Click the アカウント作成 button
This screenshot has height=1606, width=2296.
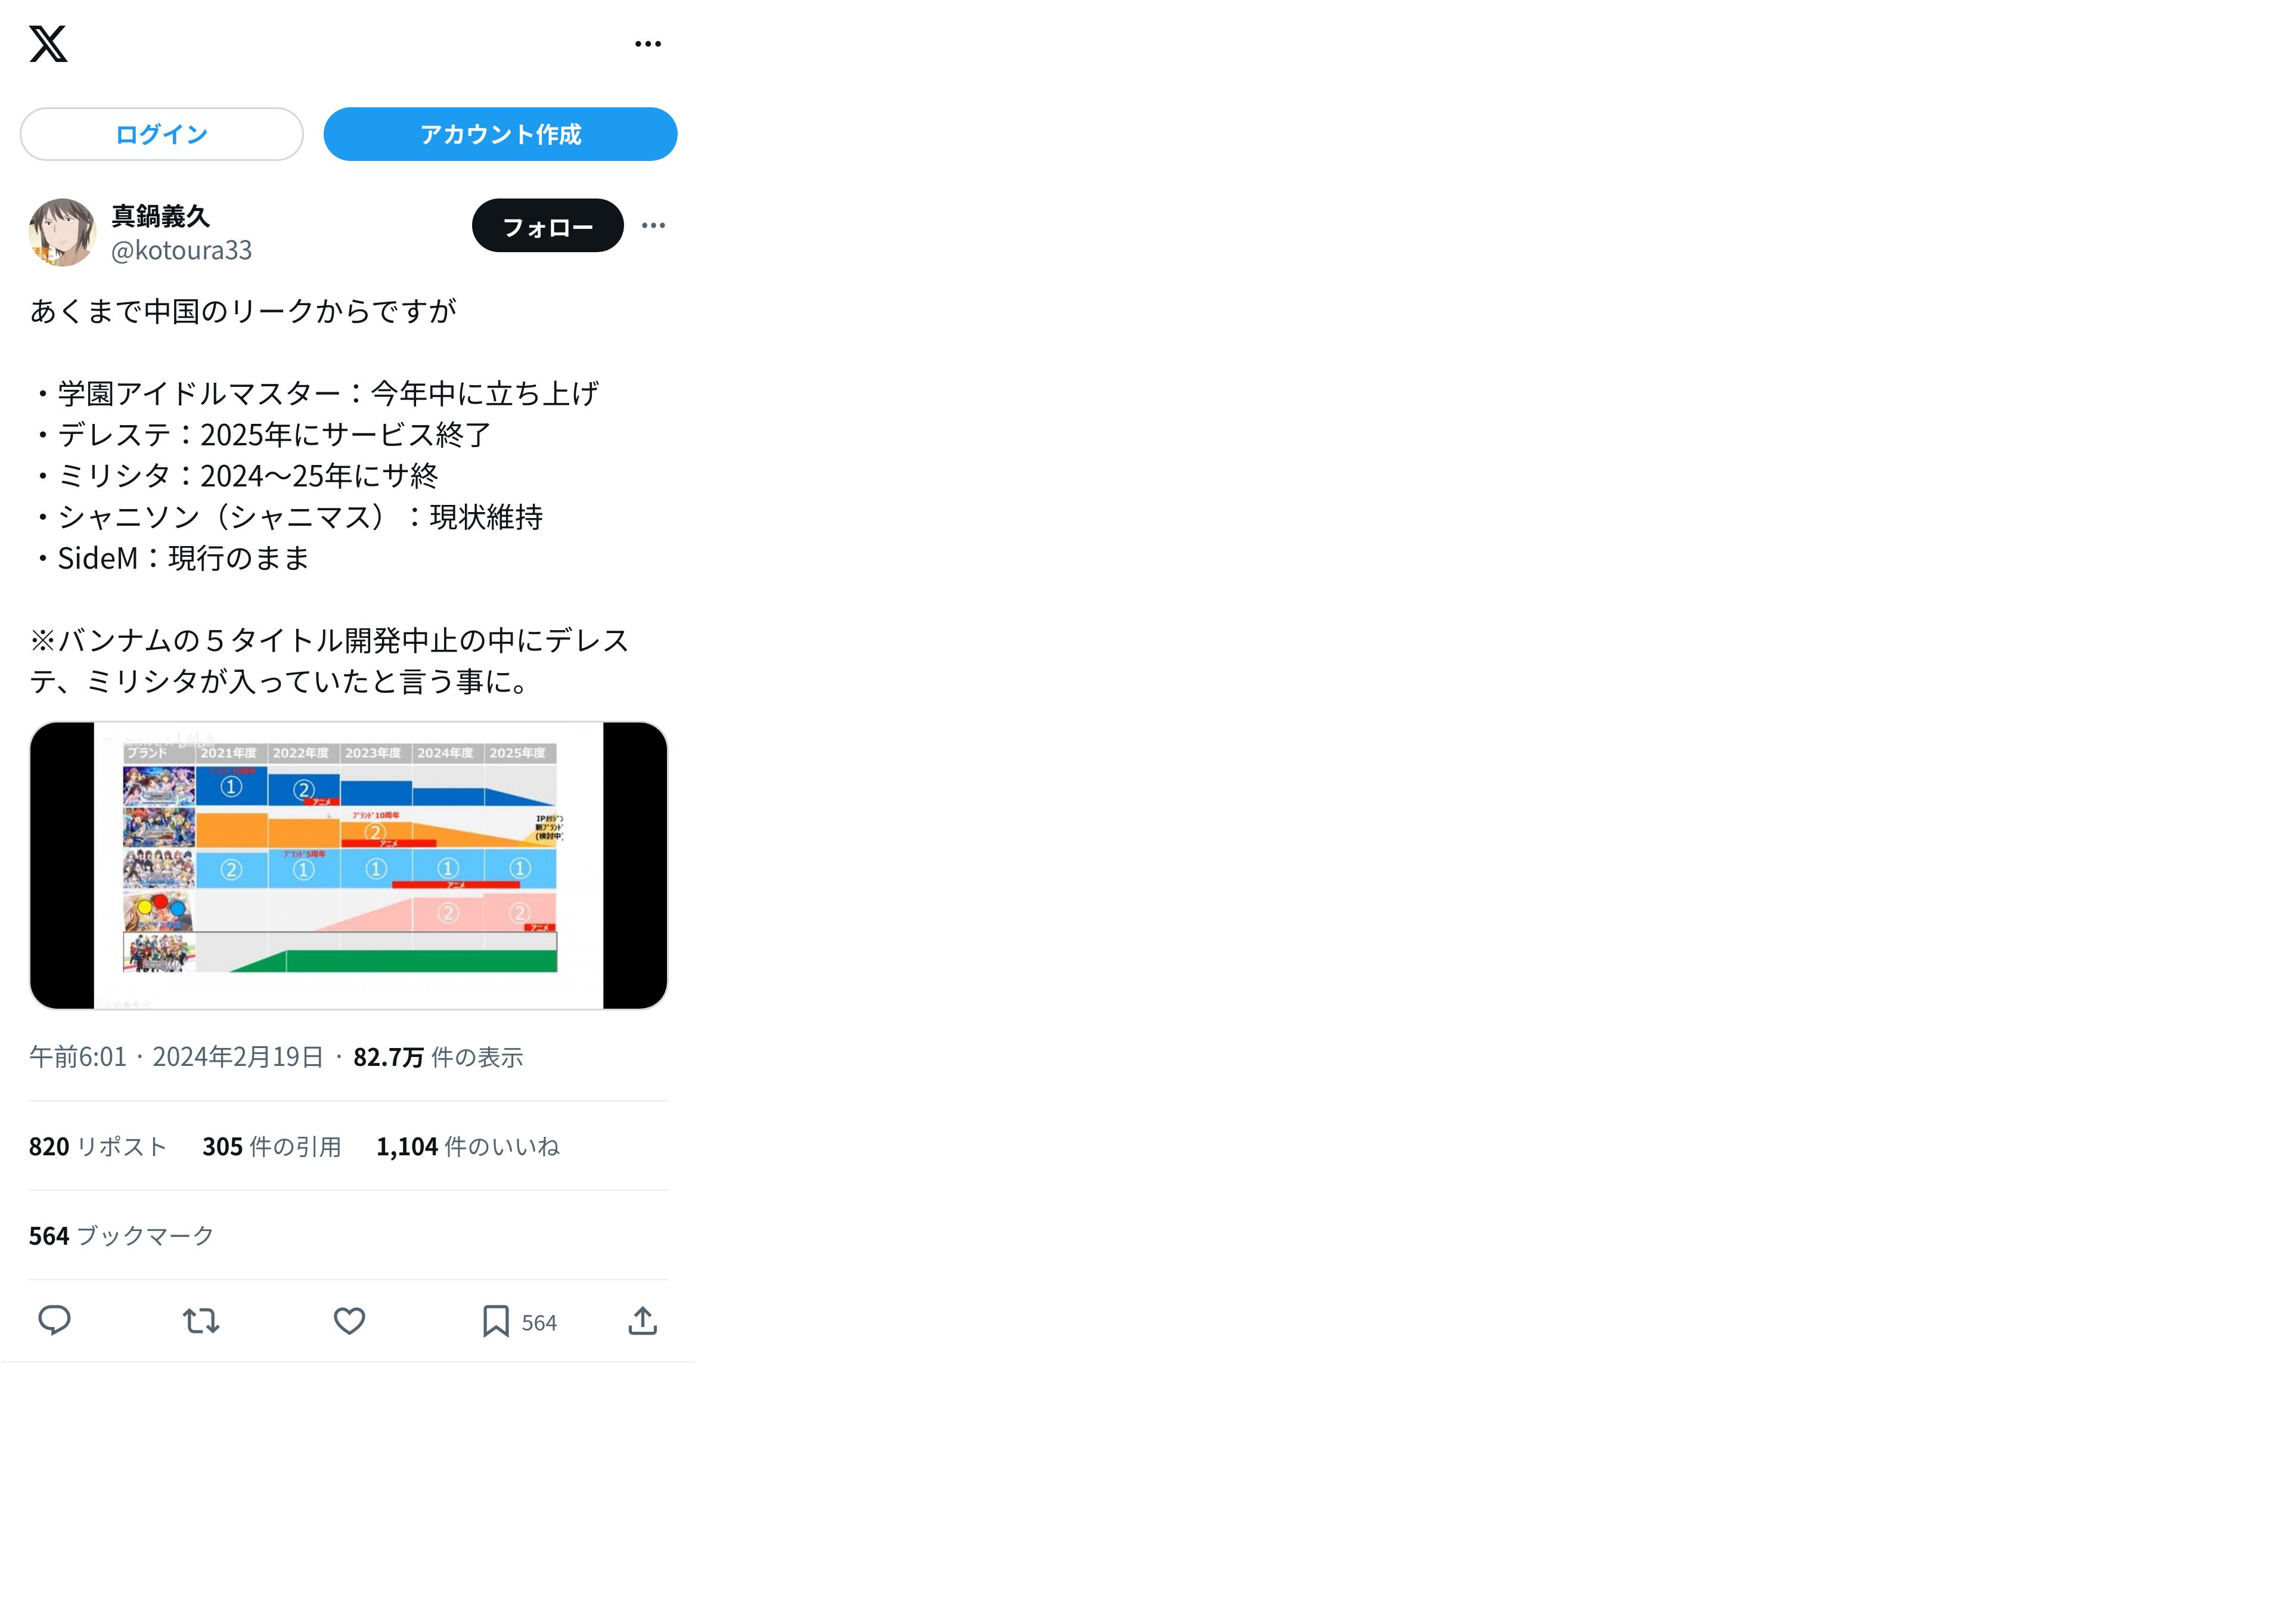tap(500, 134)
